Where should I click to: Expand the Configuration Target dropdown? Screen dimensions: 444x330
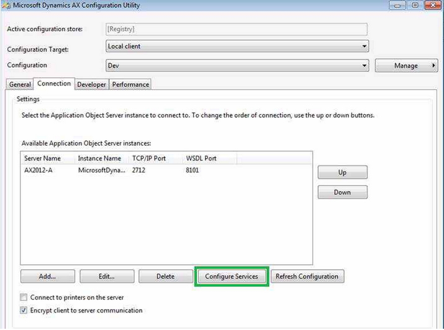tap(364, 47)
